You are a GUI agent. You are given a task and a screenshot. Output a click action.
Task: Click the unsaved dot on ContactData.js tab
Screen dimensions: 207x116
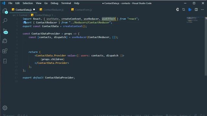(x=34, y=9)
